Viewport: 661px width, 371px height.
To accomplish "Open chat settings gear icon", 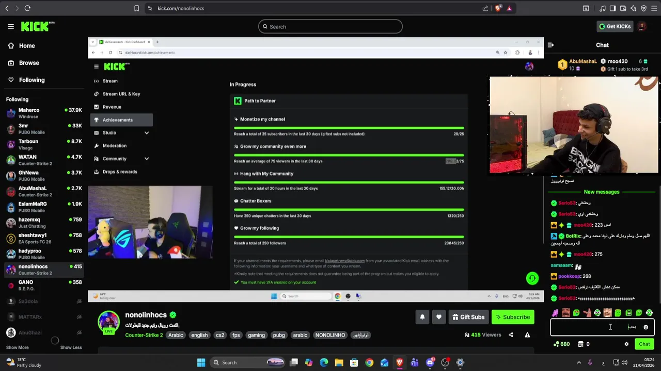I will click(x=626, y=344).
